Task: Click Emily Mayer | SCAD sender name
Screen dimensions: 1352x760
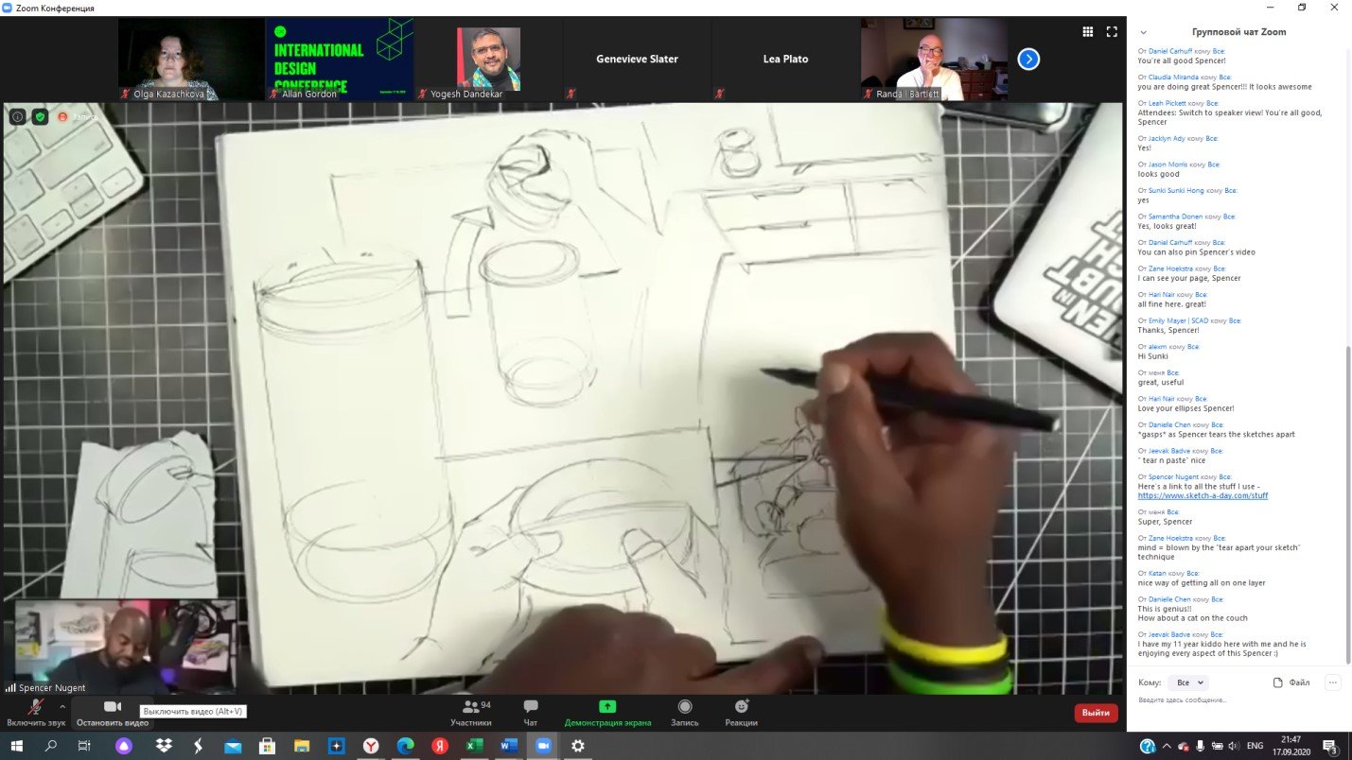Action: tap(1179, 320)
